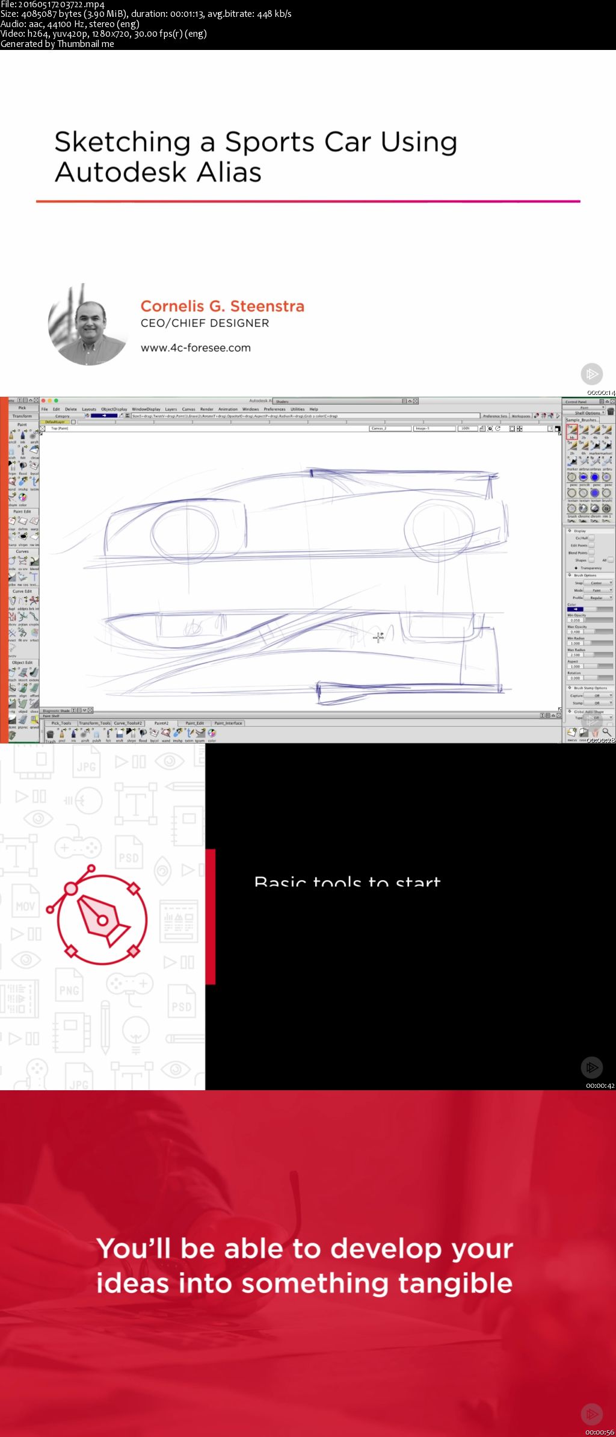This screenshot has width=616, height=1437.
Task: Switch to the Pick_Tools shelf tab
Action: [61, 723]
